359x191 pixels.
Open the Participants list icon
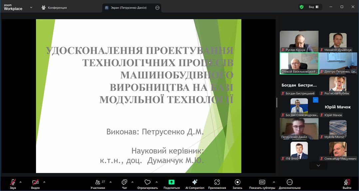98,182
